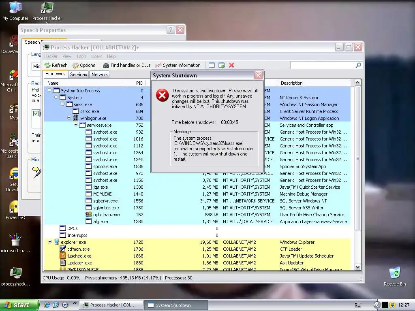Open the microsoft-pa... desktop icon
Viewport: 415px width, 311px height.
pos(15,243)
